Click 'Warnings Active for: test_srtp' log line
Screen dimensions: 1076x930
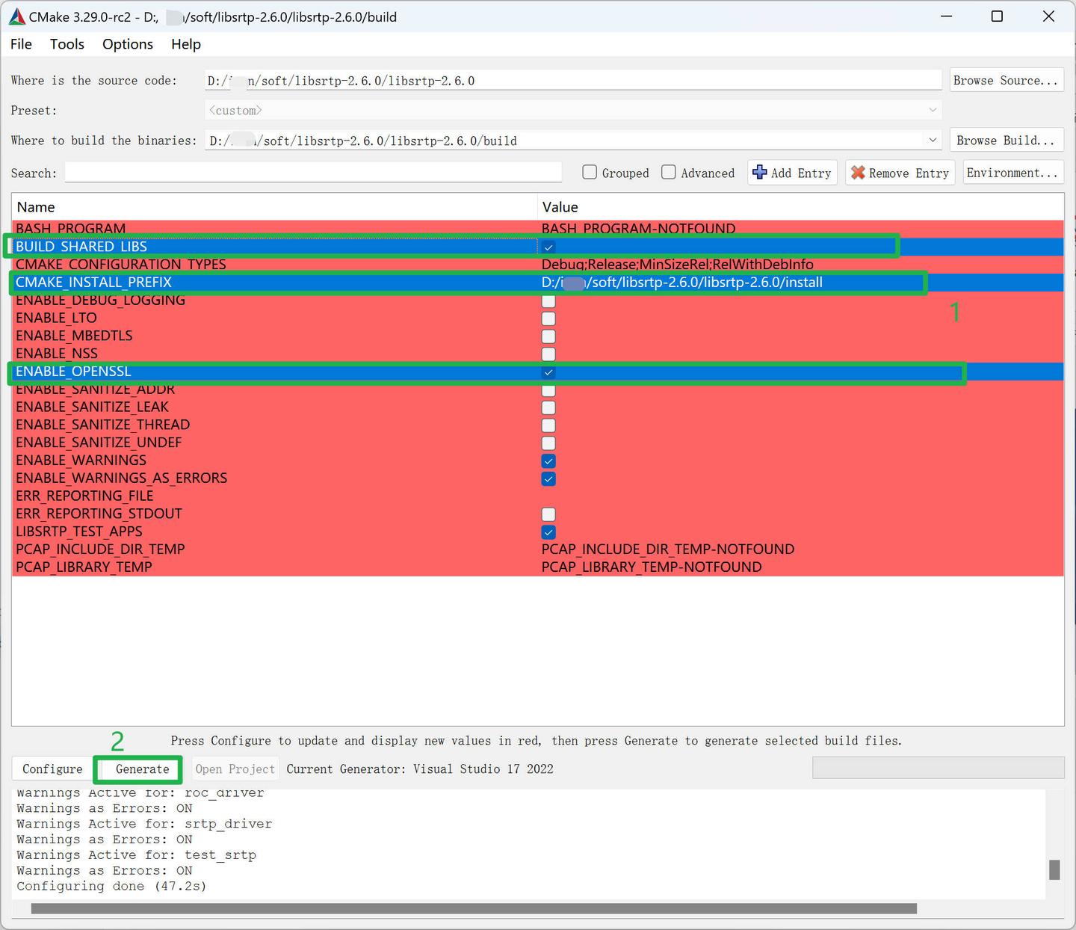tap(136, 855)
